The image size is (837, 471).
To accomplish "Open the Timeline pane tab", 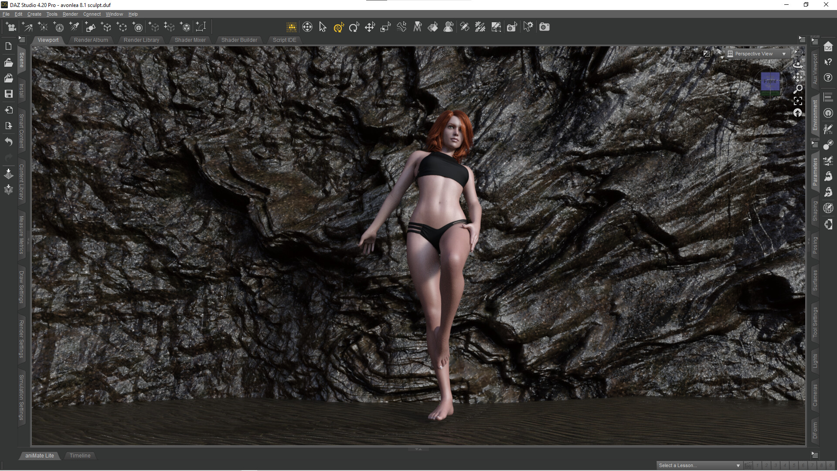I will click(80, 455).
